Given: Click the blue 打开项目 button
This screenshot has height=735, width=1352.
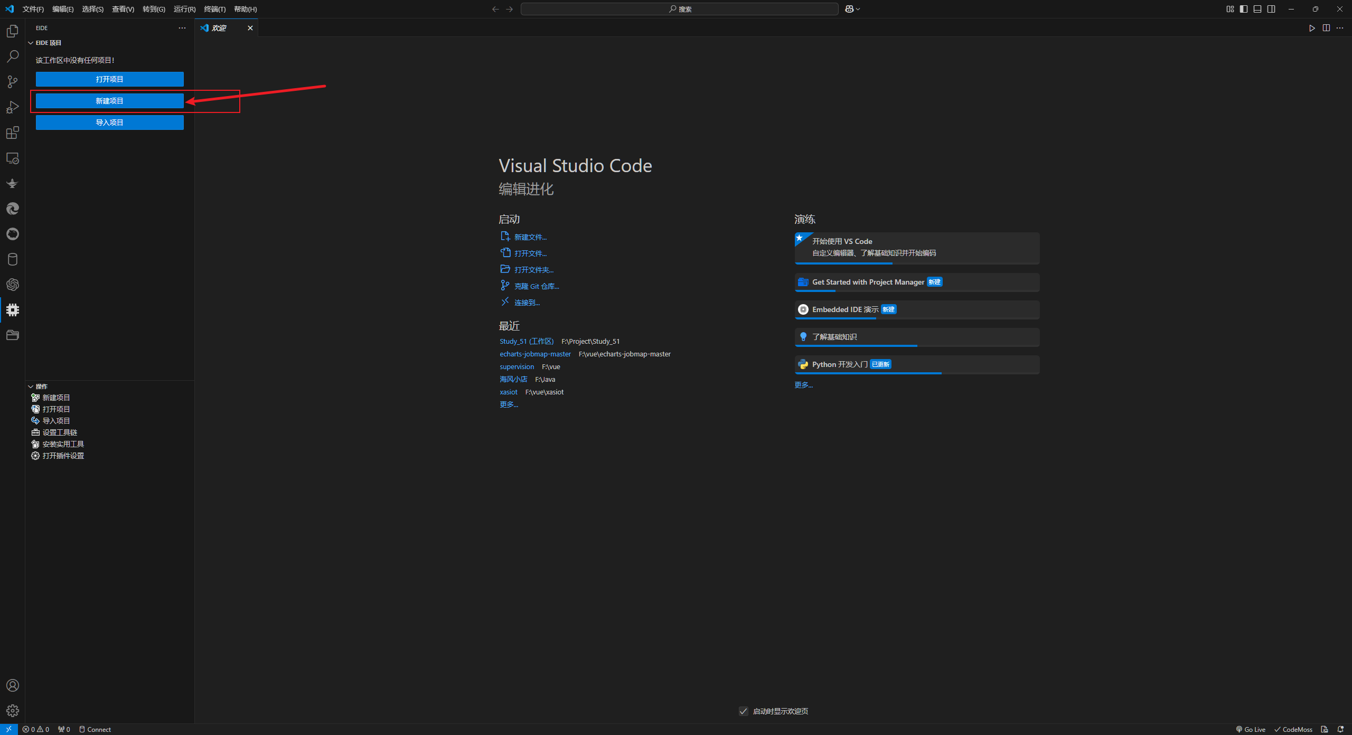Looking at the screenshot, I should [x=110, y=79].
